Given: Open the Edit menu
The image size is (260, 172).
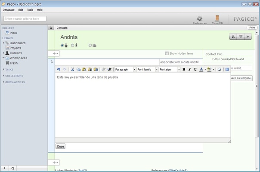Looking at the screenshot, I should pos(21,10).
